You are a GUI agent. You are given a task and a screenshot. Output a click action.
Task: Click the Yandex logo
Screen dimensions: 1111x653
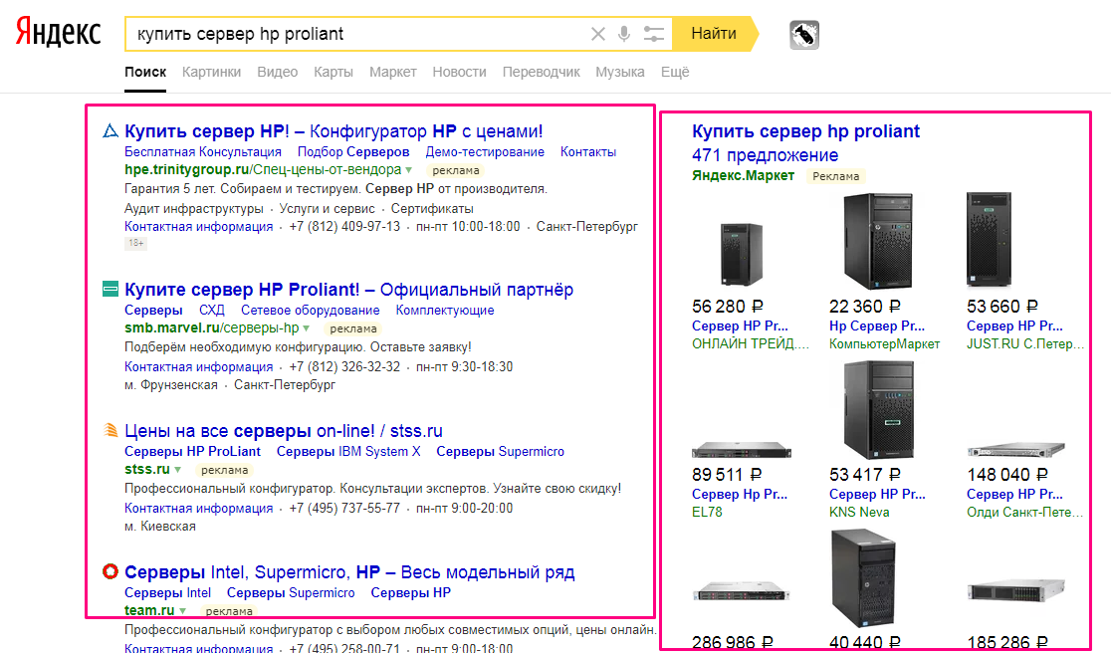coord(58,33)
